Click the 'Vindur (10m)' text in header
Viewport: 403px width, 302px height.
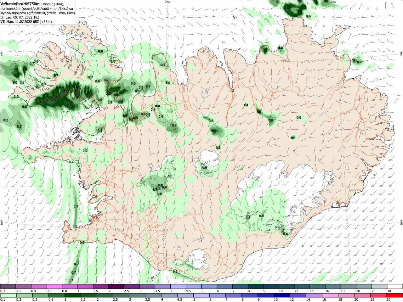click(54, 4)
